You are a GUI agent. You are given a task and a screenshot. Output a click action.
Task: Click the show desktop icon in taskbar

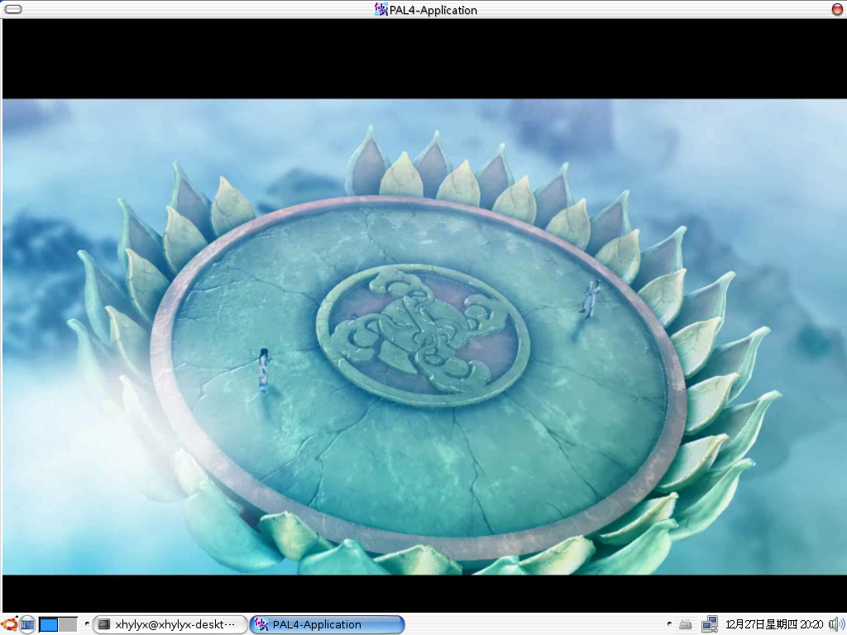pyautogui.click(x=27, y=625)
